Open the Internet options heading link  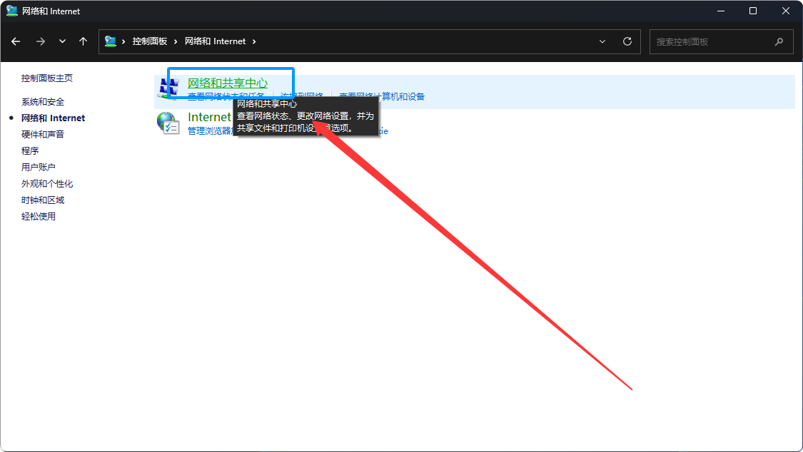(x=209, y=117)
